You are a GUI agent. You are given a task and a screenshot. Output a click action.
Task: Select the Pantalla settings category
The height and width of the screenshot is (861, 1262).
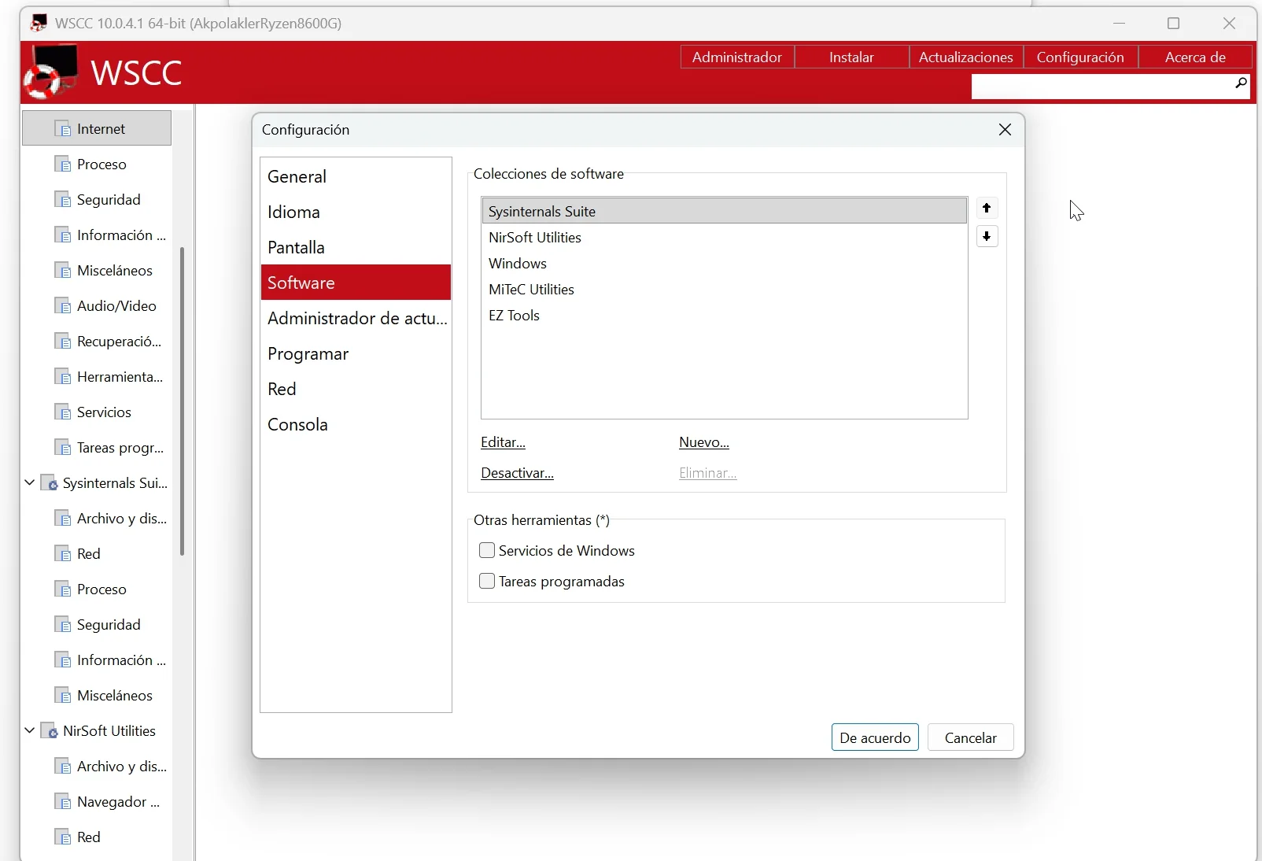click(x=356, y=247)
